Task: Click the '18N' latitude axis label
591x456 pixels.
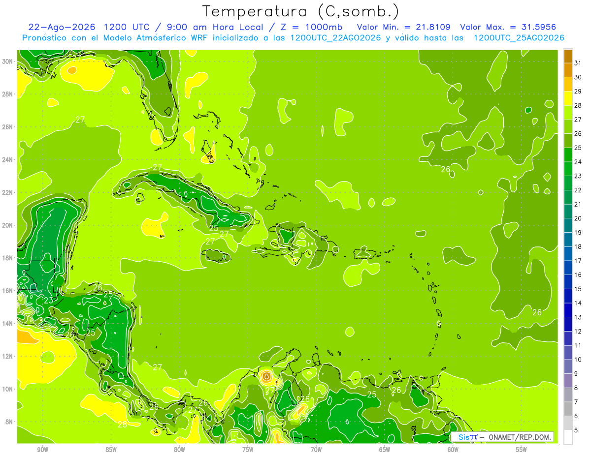Action: (8, 258)
